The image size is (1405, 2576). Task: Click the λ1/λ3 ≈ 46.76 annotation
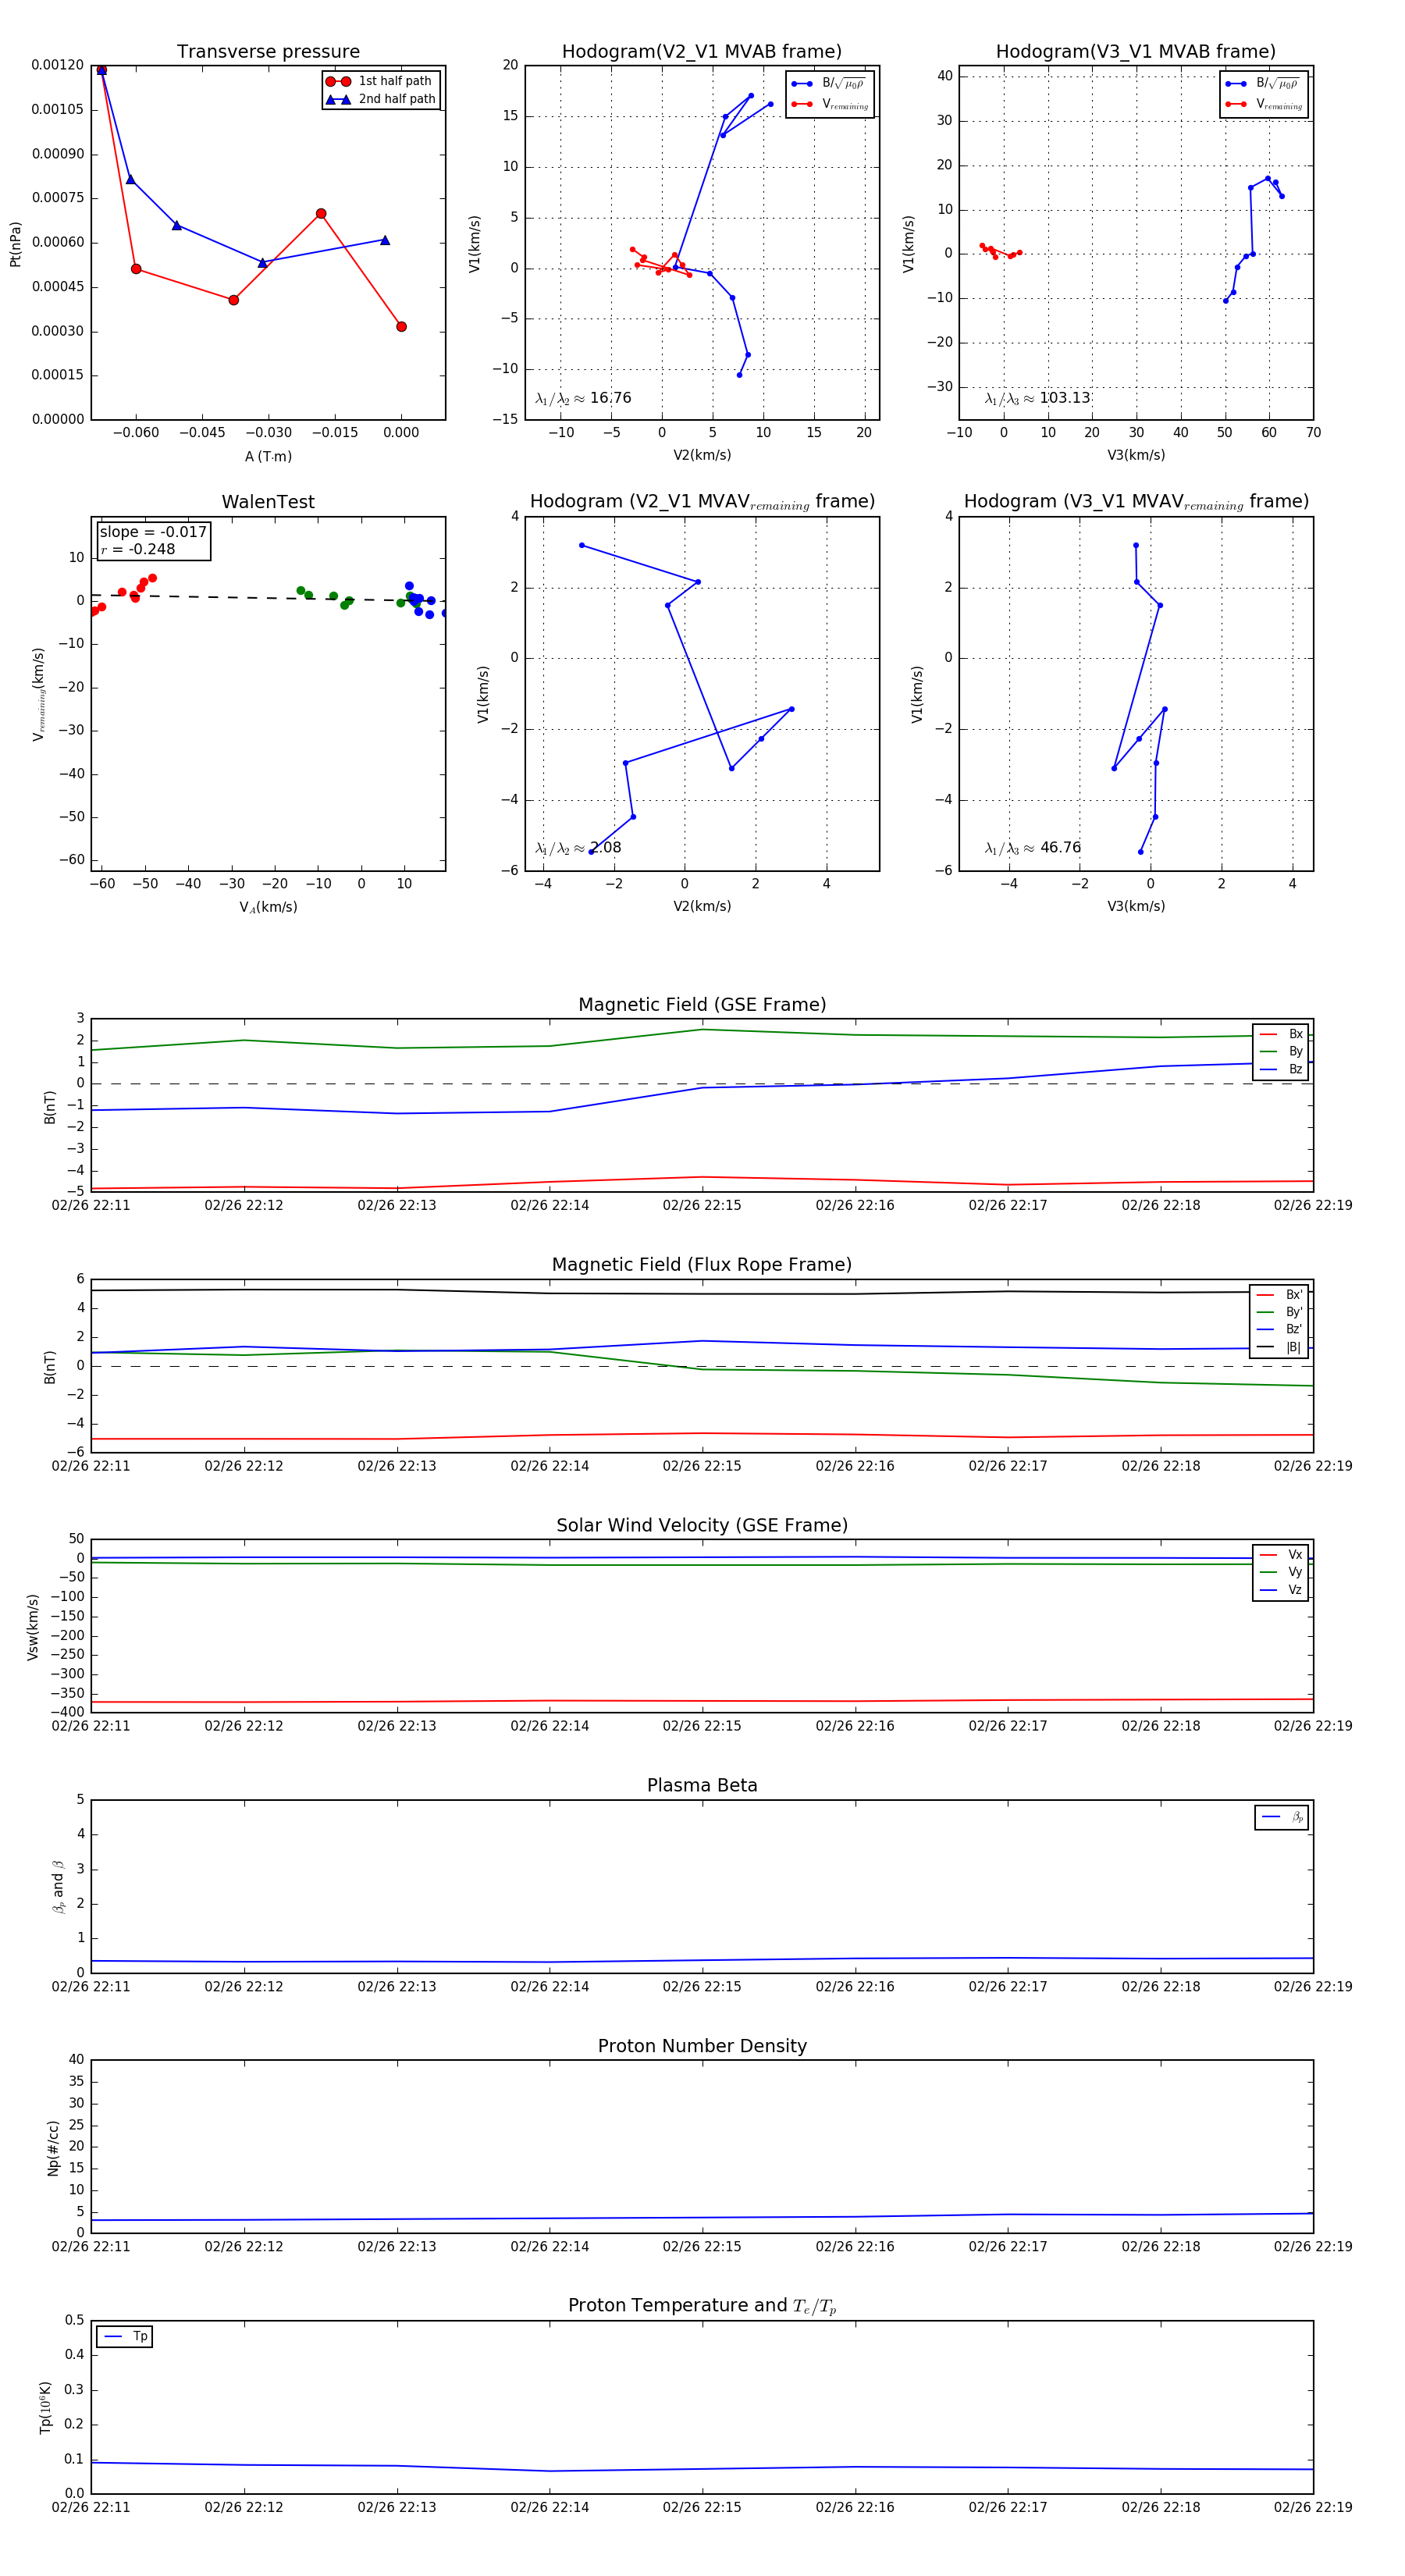[1033, 848]
